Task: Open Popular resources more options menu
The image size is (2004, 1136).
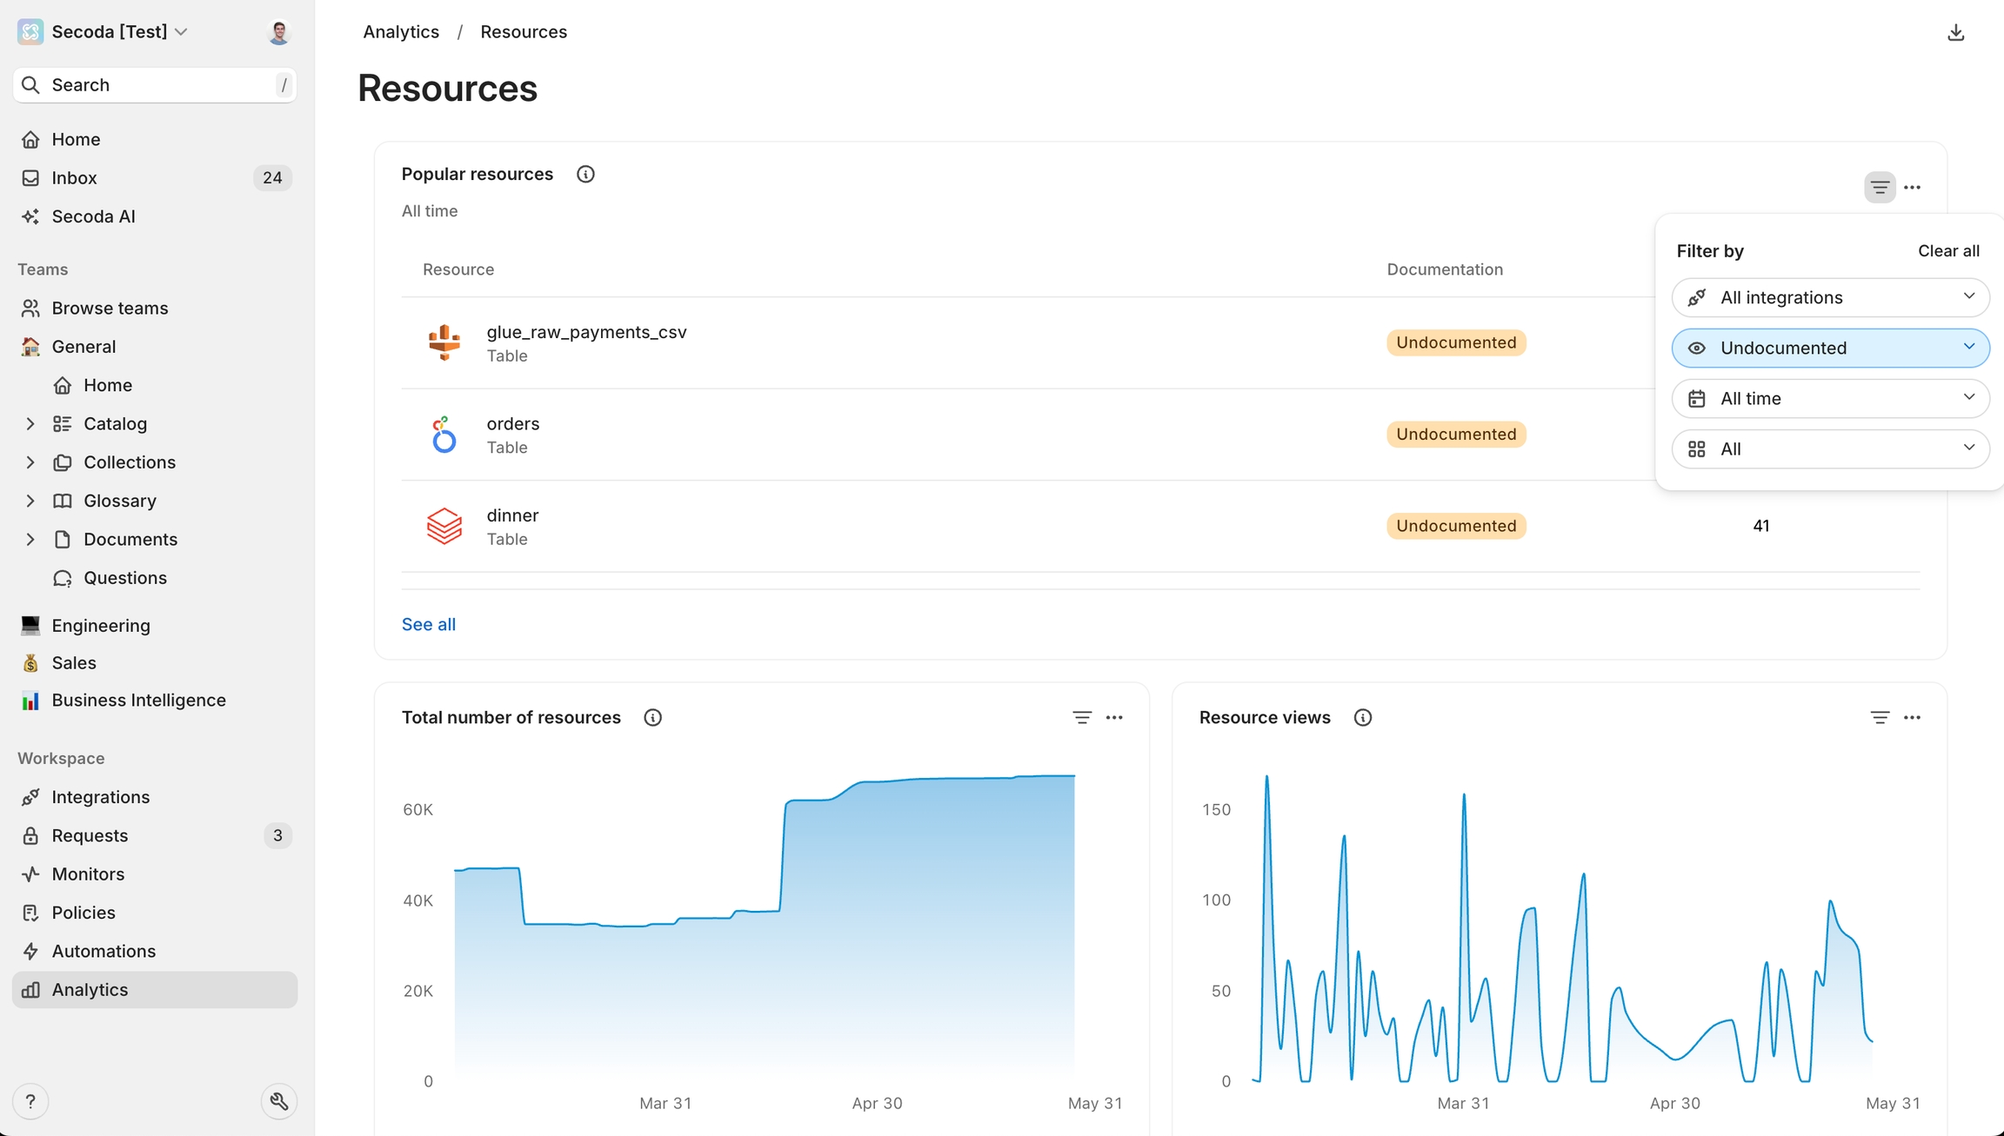Action: pos(1912,188)
